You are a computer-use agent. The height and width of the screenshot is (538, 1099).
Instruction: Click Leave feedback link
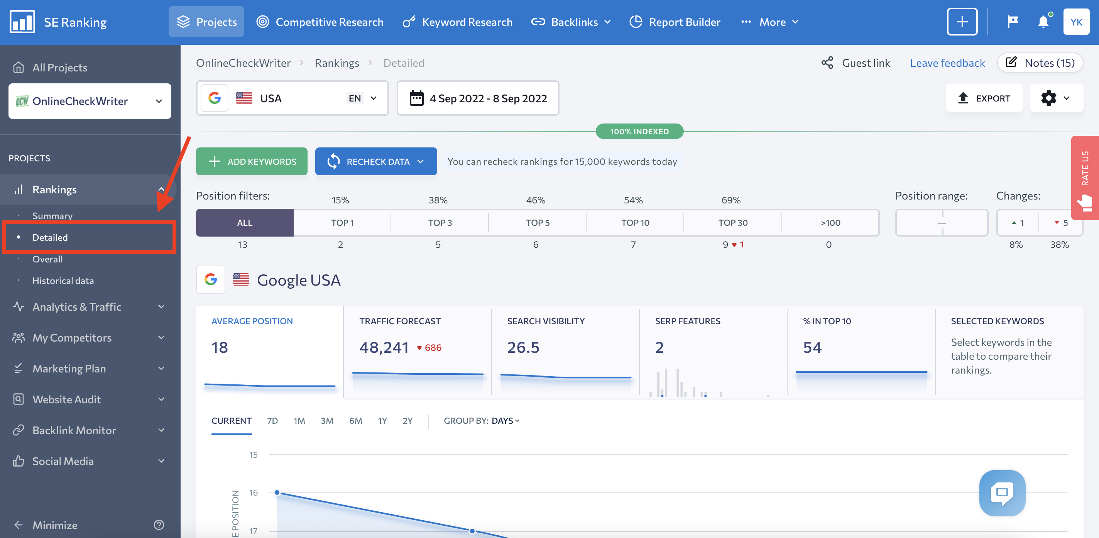(948, 63)
